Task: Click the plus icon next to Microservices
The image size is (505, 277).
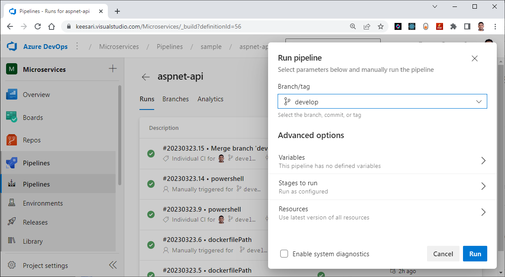Action: (113, 68)
